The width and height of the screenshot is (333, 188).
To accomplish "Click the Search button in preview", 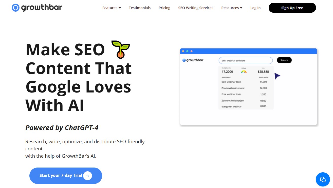I will [x=284, y=60].
